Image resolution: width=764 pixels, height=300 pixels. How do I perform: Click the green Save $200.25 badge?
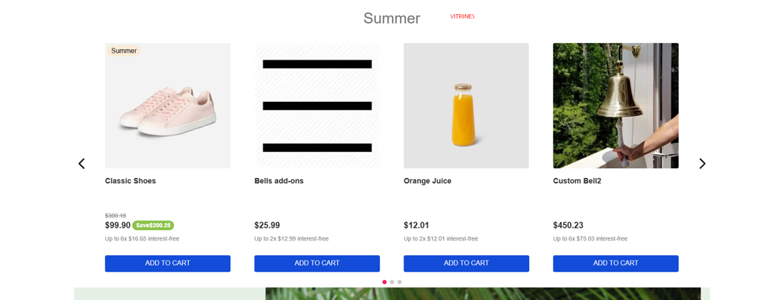pos(153,226)
